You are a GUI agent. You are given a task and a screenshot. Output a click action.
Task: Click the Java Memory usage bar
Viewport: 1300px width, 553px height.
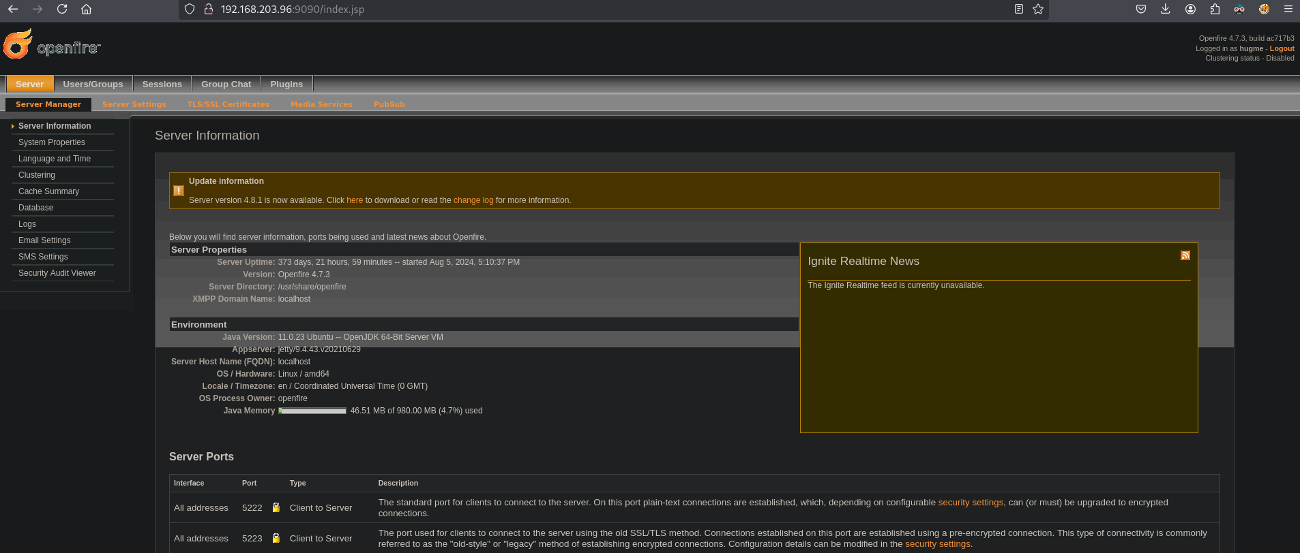(312, 411)
